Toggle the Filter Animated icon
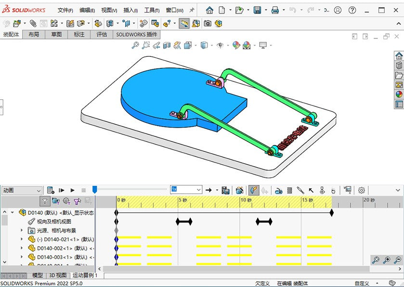 pos(56,201)
